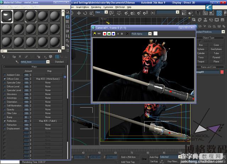The image size is (227, 164).
Task: Click the Teapot object type button
Action: (201, 62)
